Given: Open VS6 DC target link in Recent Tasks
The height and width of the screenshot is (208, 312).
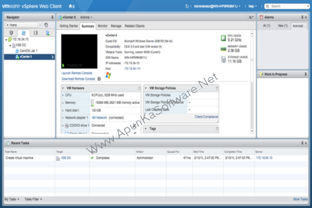Looking at the screenshot, I should tap(66, 158).
